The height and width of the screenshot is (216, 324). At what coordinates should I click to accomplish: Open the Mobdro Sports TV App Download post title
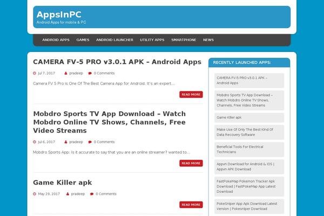coord(110,122)
